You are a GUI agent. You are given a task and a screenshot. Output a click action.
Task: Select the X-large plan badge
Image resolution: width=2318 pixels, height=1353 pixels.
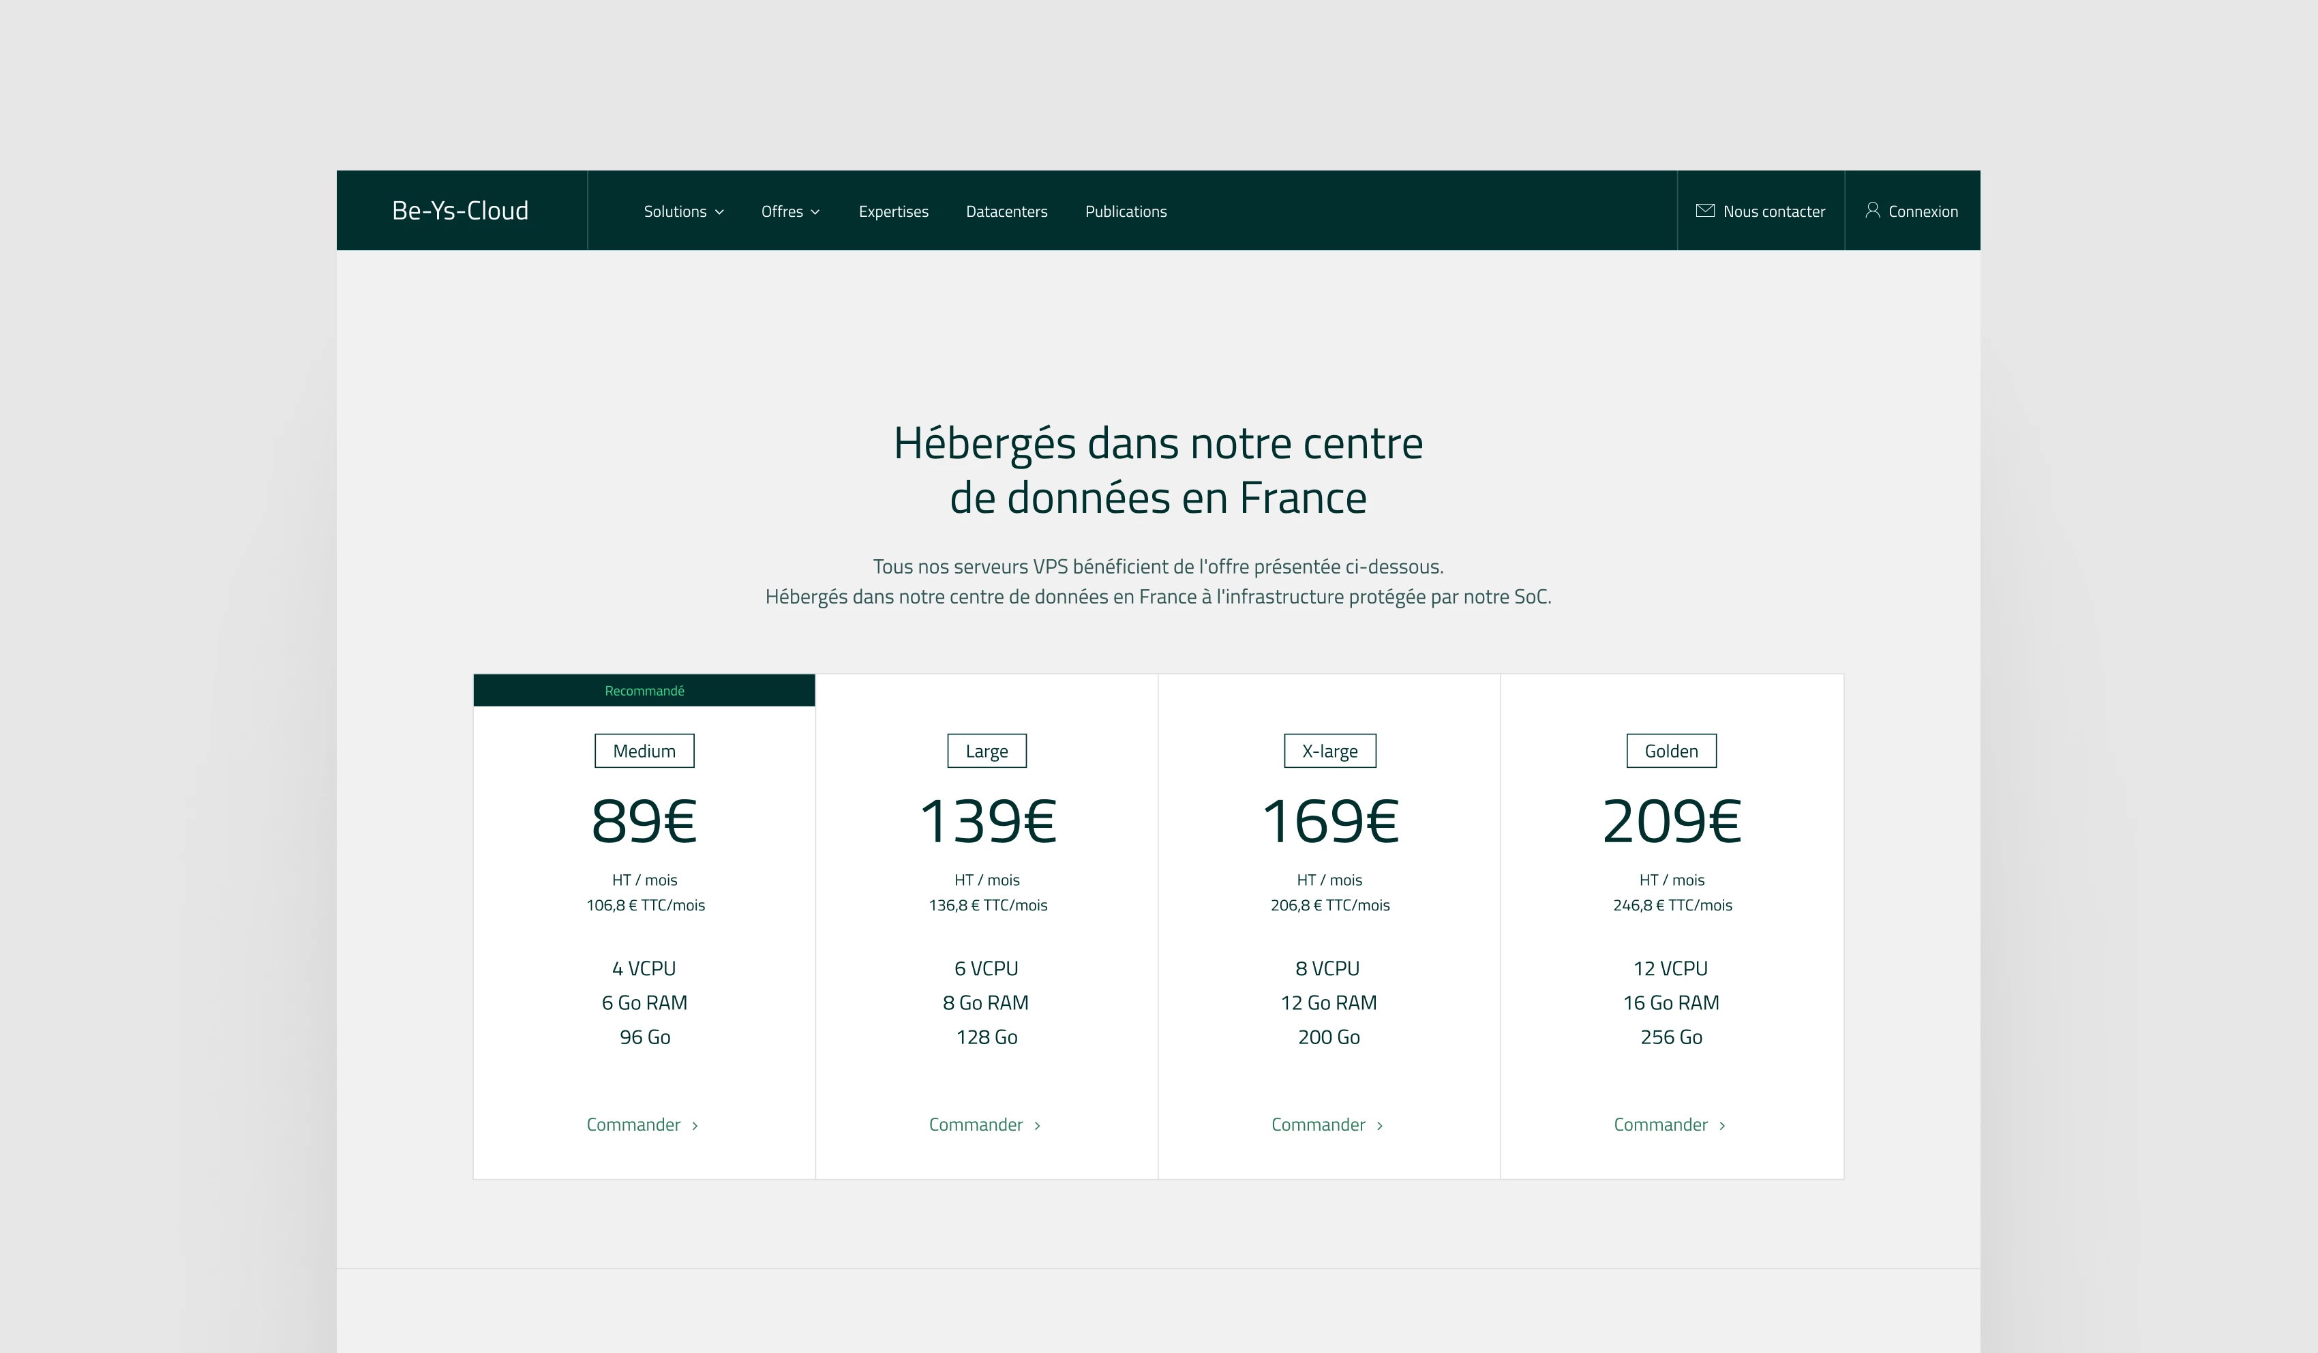(x=1328, y=750)
